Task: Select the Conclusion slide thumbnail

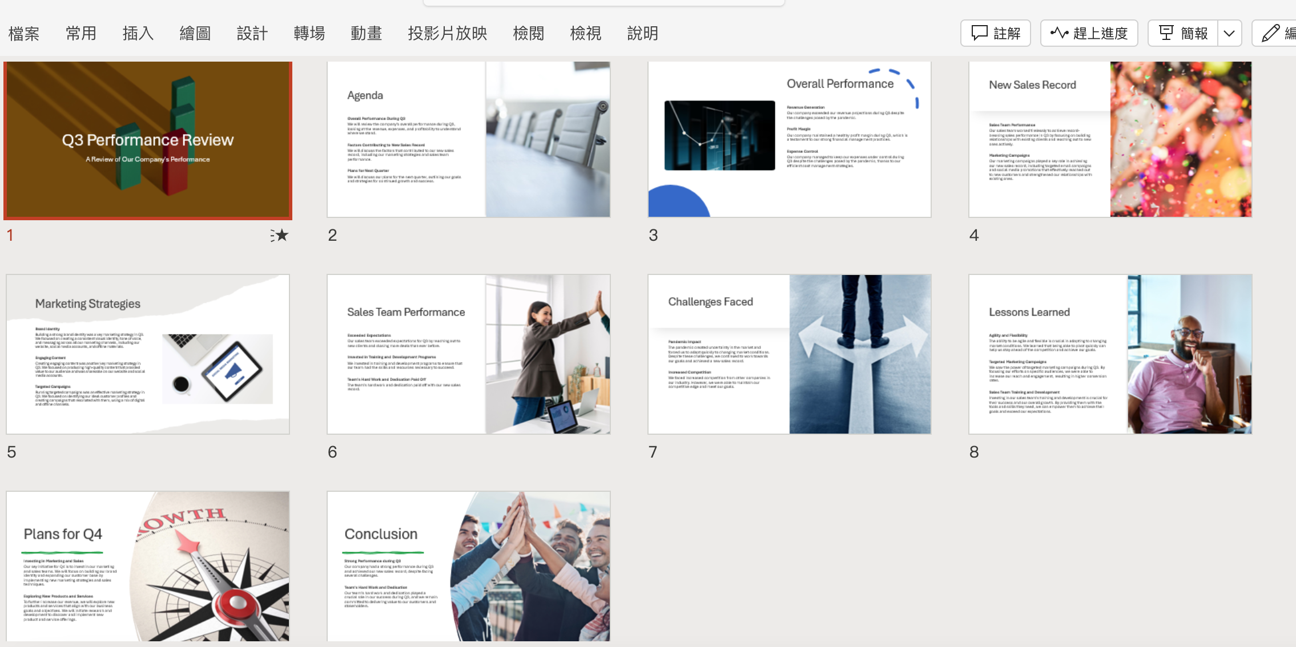Action: click(468, 566)
